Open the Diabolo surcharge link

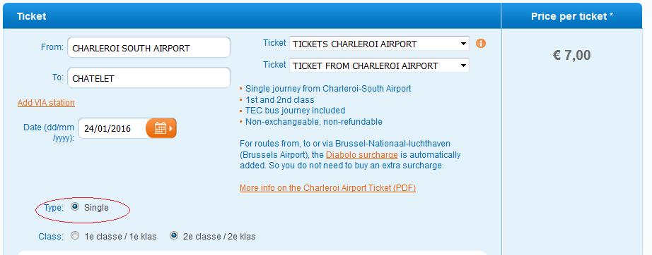click(362, 155)
